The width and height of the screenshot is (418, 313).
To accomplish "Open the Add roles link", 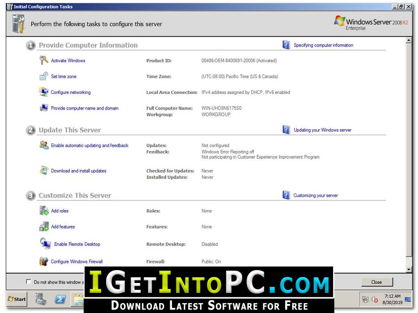I will [x=60, y=211].
